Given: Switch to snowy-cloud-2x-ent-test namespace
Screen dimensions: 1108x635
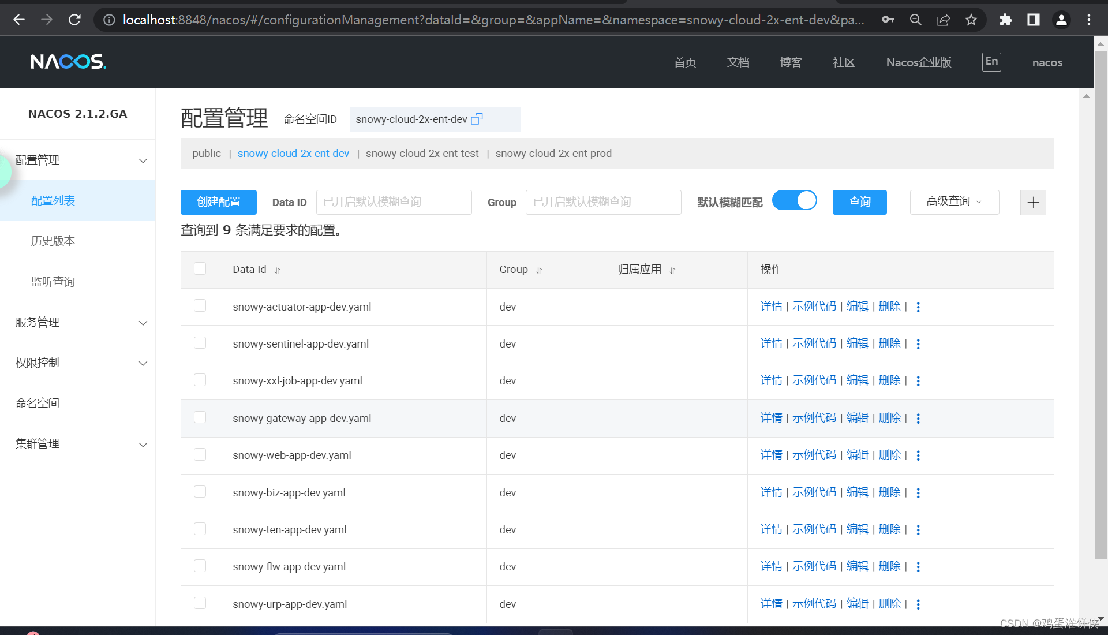Looking at the screenshot, I should click(422, 154).
